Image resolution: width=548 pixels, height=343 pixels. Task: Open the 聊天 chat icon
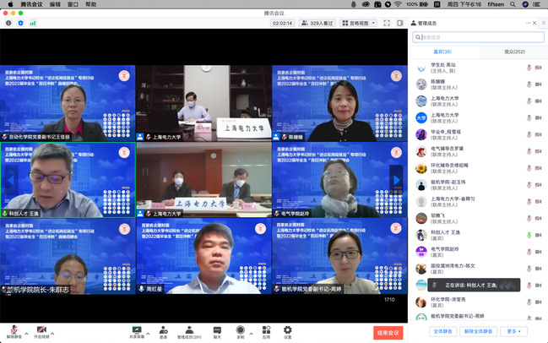[217, 332]
